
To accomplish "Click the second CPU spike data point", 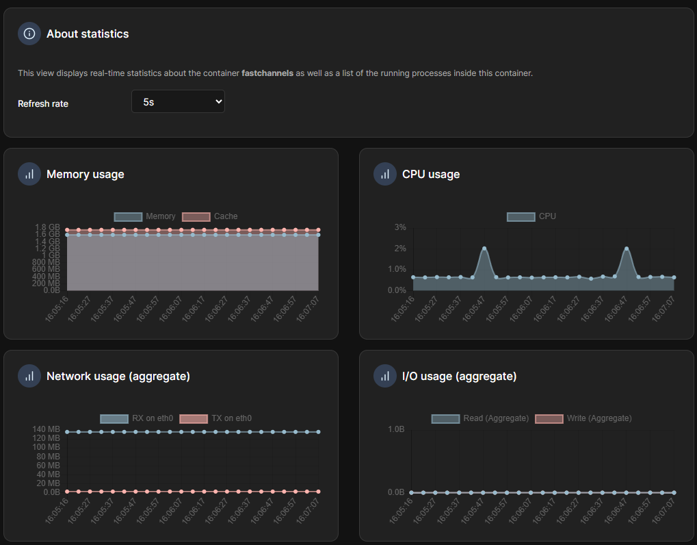I will (x=627, y=249).
